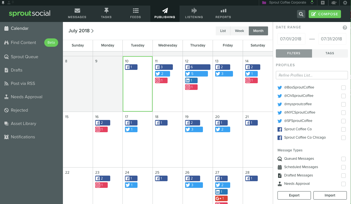Image resolution: width=351 pixels, height=204 pixels.
Task: Click the Import button
Action: (330, 195)
